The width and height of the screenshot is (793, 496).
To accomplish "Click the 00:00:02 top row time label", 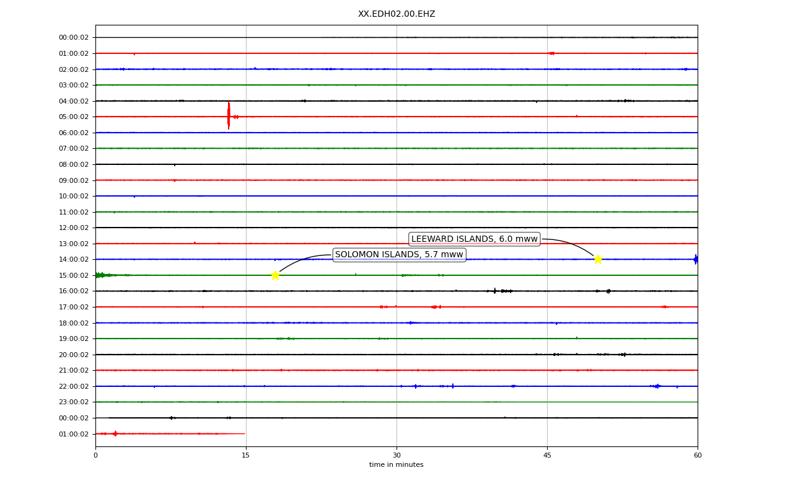I will (74, 37).
